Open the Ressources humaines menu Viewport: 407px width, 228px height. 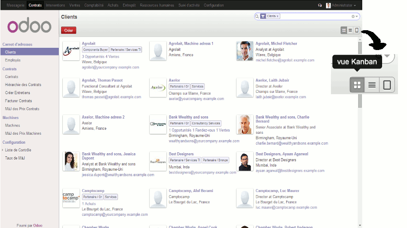pos(157,5)
